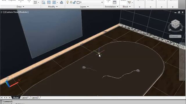The image size is (186, 104).
Task: Expand the Utilities panel arrow
Action: coord(162,7)
